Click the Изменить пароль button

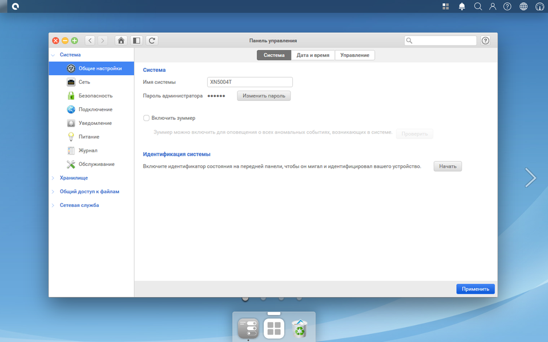tap(264, 96)
